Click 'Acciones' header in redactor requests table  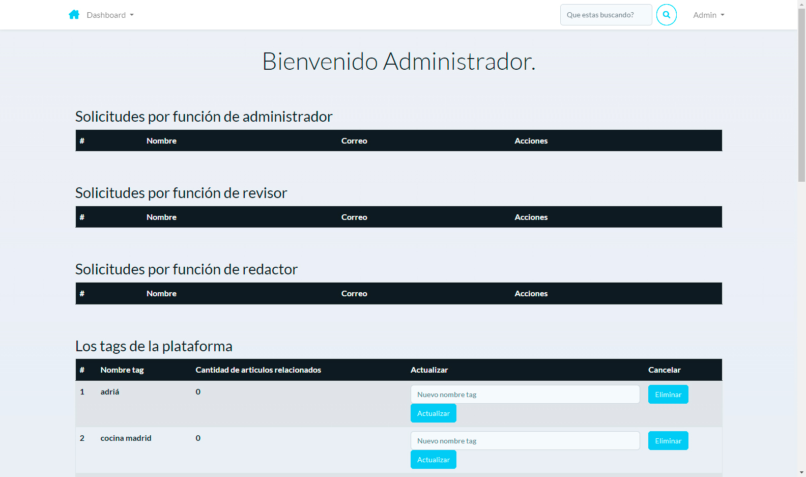[x=531, y=294]
